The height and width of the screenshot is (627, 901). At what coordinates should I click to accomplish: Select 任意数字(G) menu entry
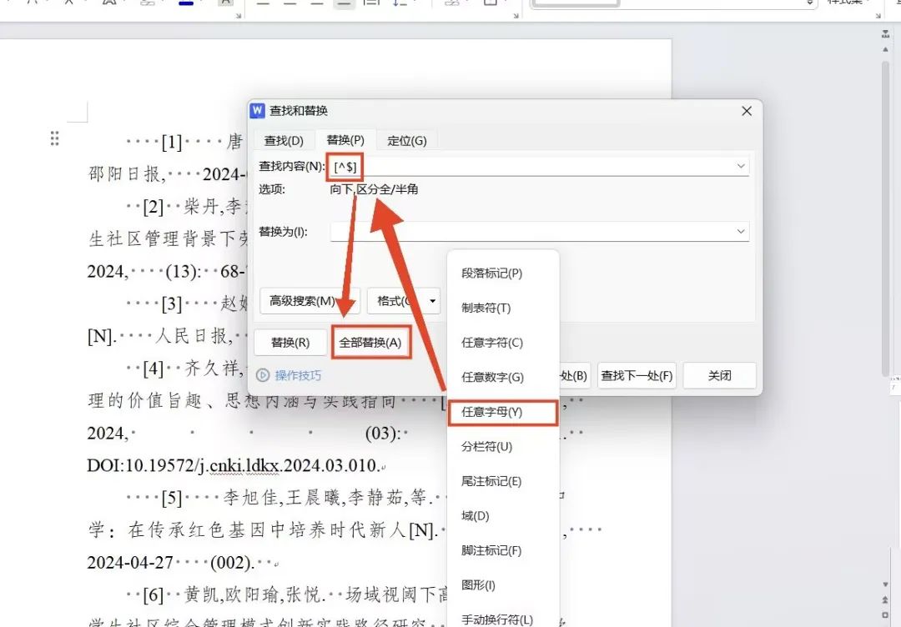click(x=492, y=377)
